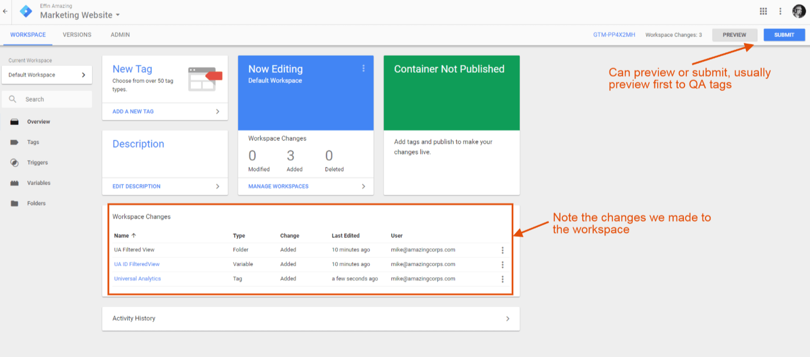Select the Triggers icon in the sidebar
The height and width of the screenshot is (357, 810).
tap(14, 162)
